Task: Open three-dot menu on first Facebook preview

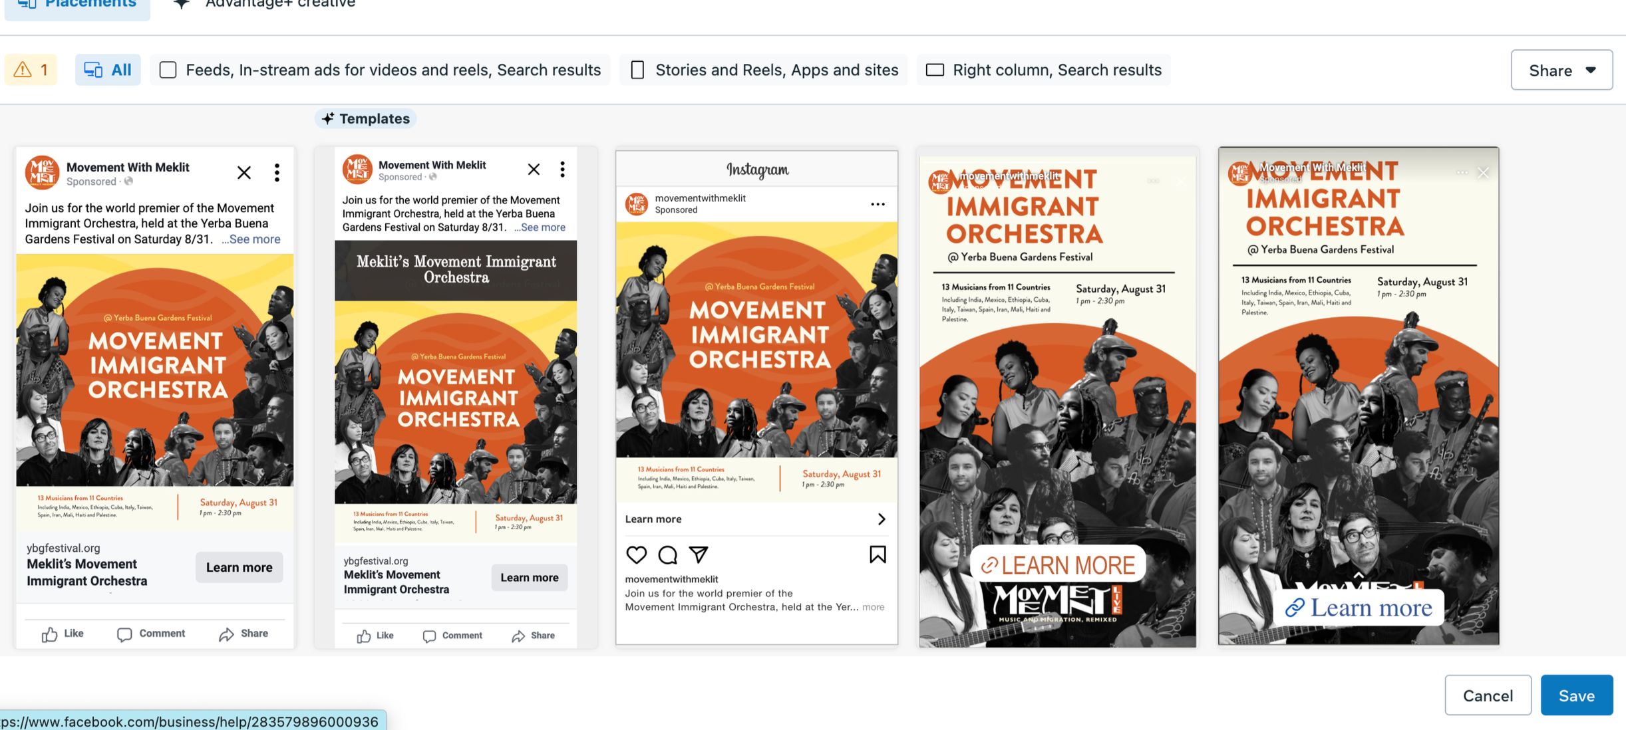Action: (277, 173)
